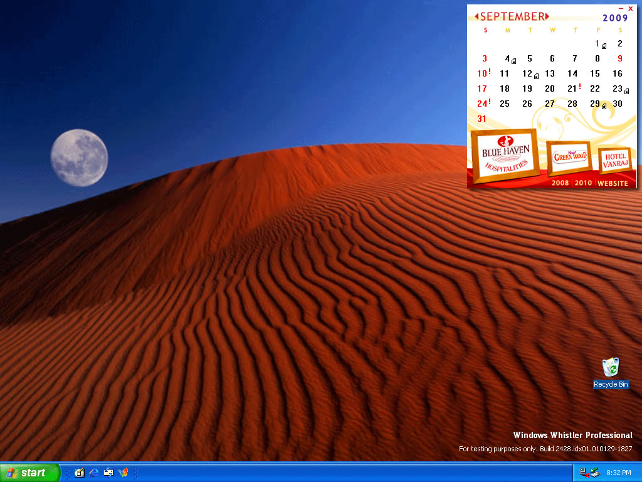Click the note icon beside date 12
Viewport: 642px width, 482px height.
click(536, 76)
